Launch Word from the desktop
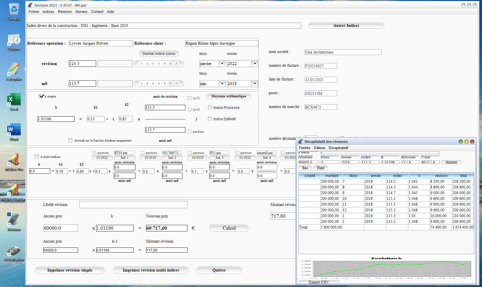Screen dimensions: 482x287 (x=14, y=132)
